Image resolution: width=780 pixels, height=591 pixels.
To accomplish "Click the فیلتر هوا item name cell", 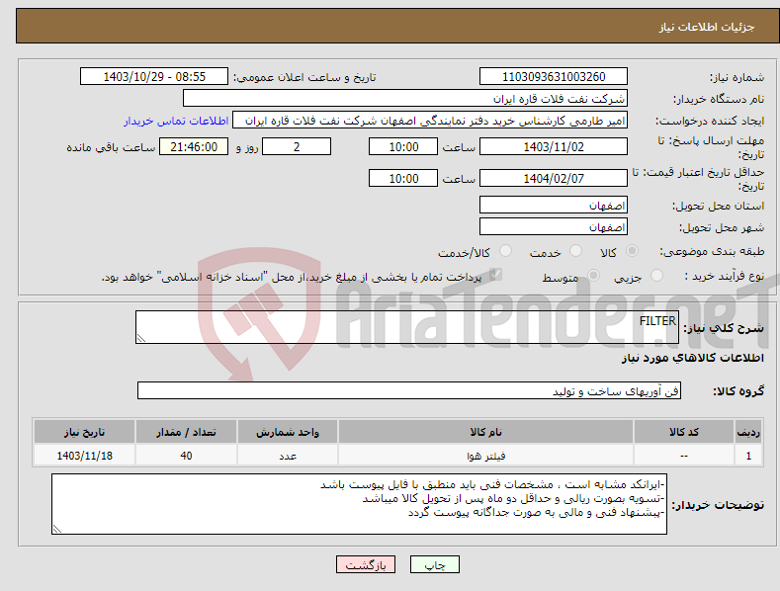I will coord(485,456).
